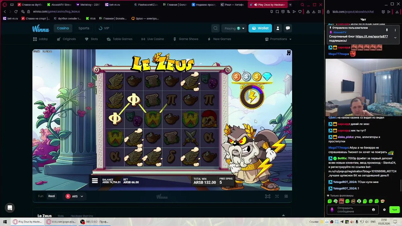Open the Qplus bookmark
The image size is (402, 226).
(x=145, y=19)
